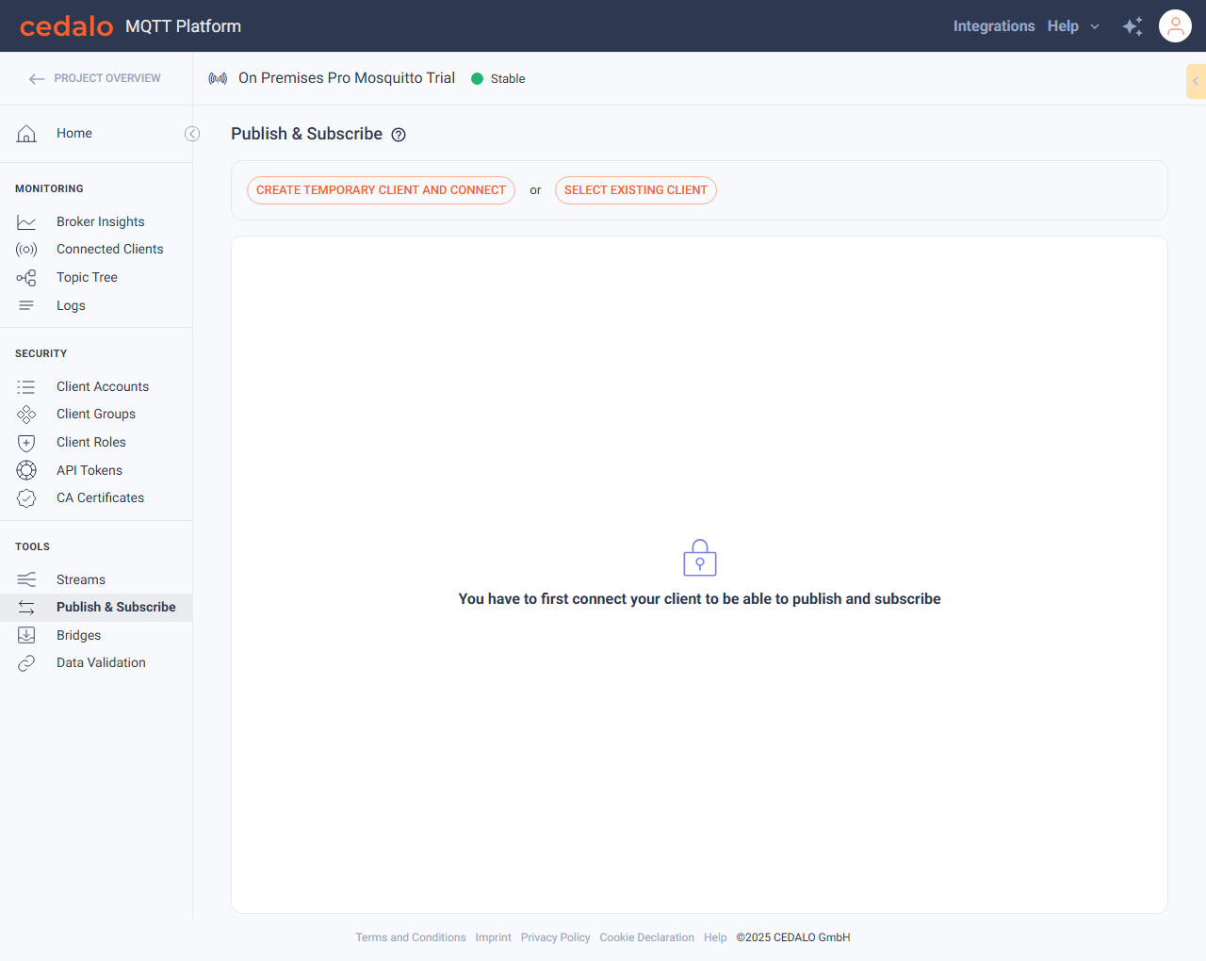1206x961 pixels.
Task: Open Connected Clients page
Action: (110, 250)
